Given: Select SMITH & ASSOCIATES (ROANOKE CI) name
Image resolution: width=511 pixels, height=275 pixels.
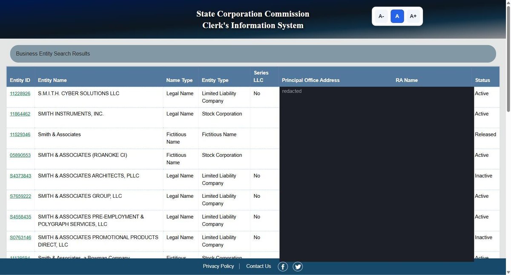Looking at the screenshot, I should (83, 155).
